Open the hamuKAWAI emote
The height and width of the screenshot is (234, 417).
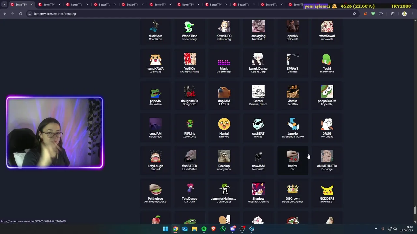click(x=155, y=63)
